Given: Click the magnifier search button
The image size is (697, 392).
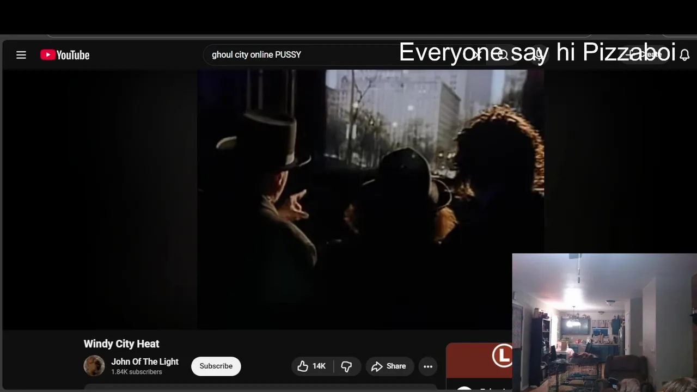Looking at the screenshot, I should pyautogui.click(x=503, y=55).
